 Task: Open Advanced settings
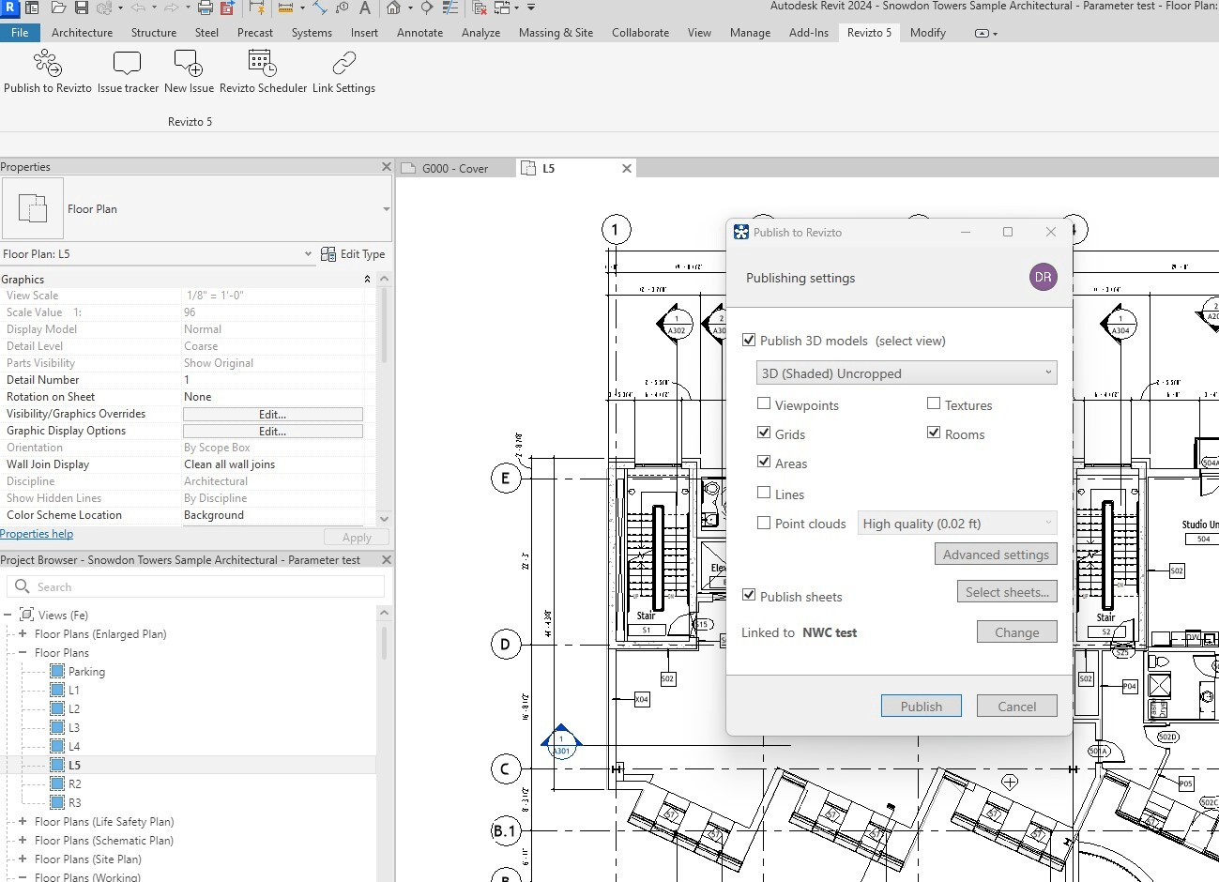click(x=996, y=555)
